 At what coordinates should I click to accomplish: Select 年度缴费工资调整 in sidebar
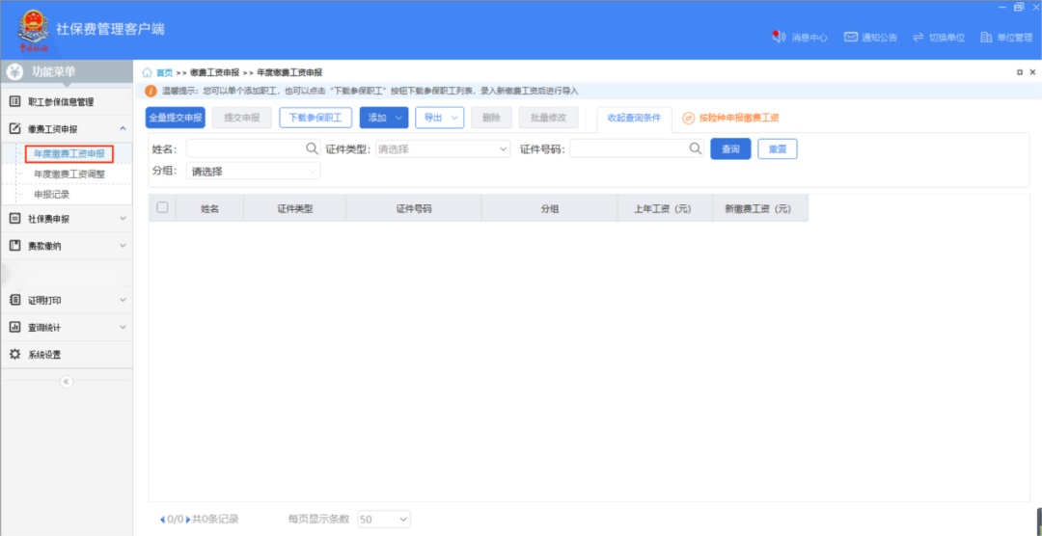tap(69, 174)
